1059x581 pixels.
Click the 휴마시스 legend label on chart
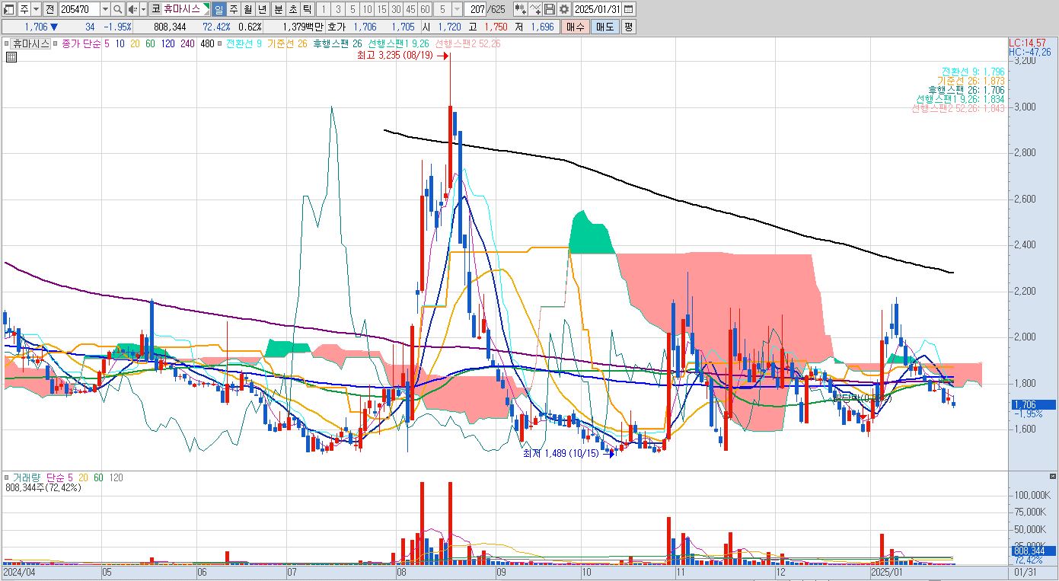coord(30,43)
